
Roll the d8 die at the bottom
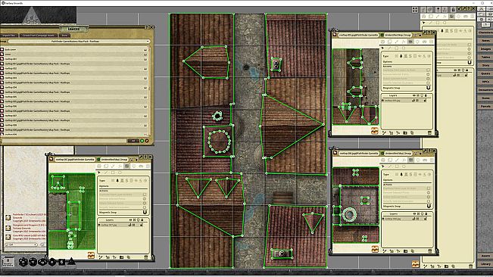(x=52, y=262)
